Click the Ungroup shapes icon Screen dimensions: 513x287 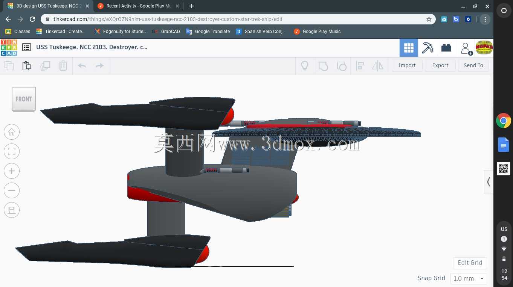click(341, 66)
